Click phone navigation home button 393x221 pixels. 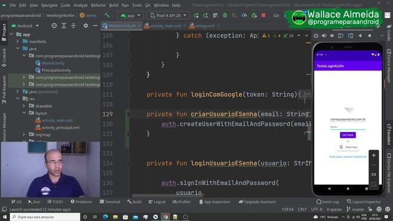tap(348, 188)
